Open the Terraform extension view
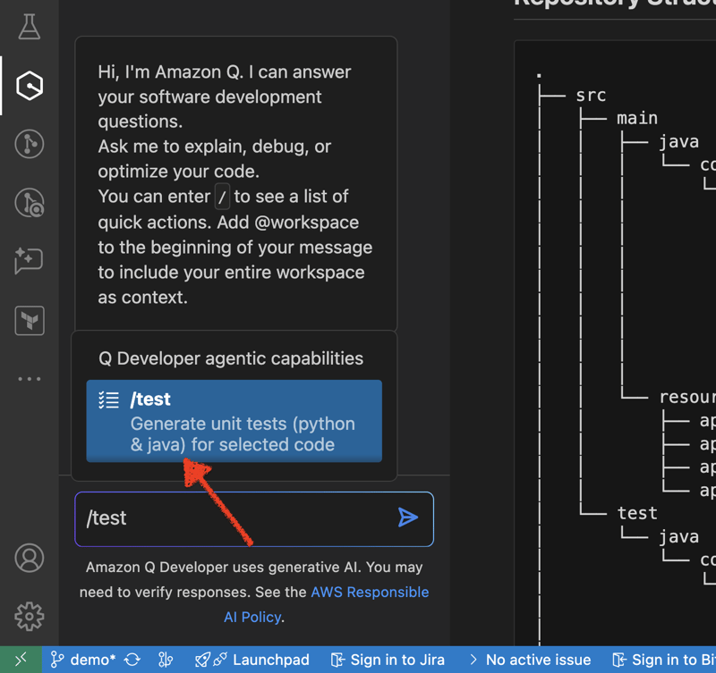Screen dimensions: 716x673 point(30,320)
